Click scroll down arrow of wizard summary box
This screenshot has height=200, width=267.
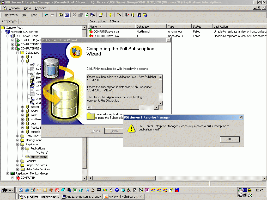point(160,103)
